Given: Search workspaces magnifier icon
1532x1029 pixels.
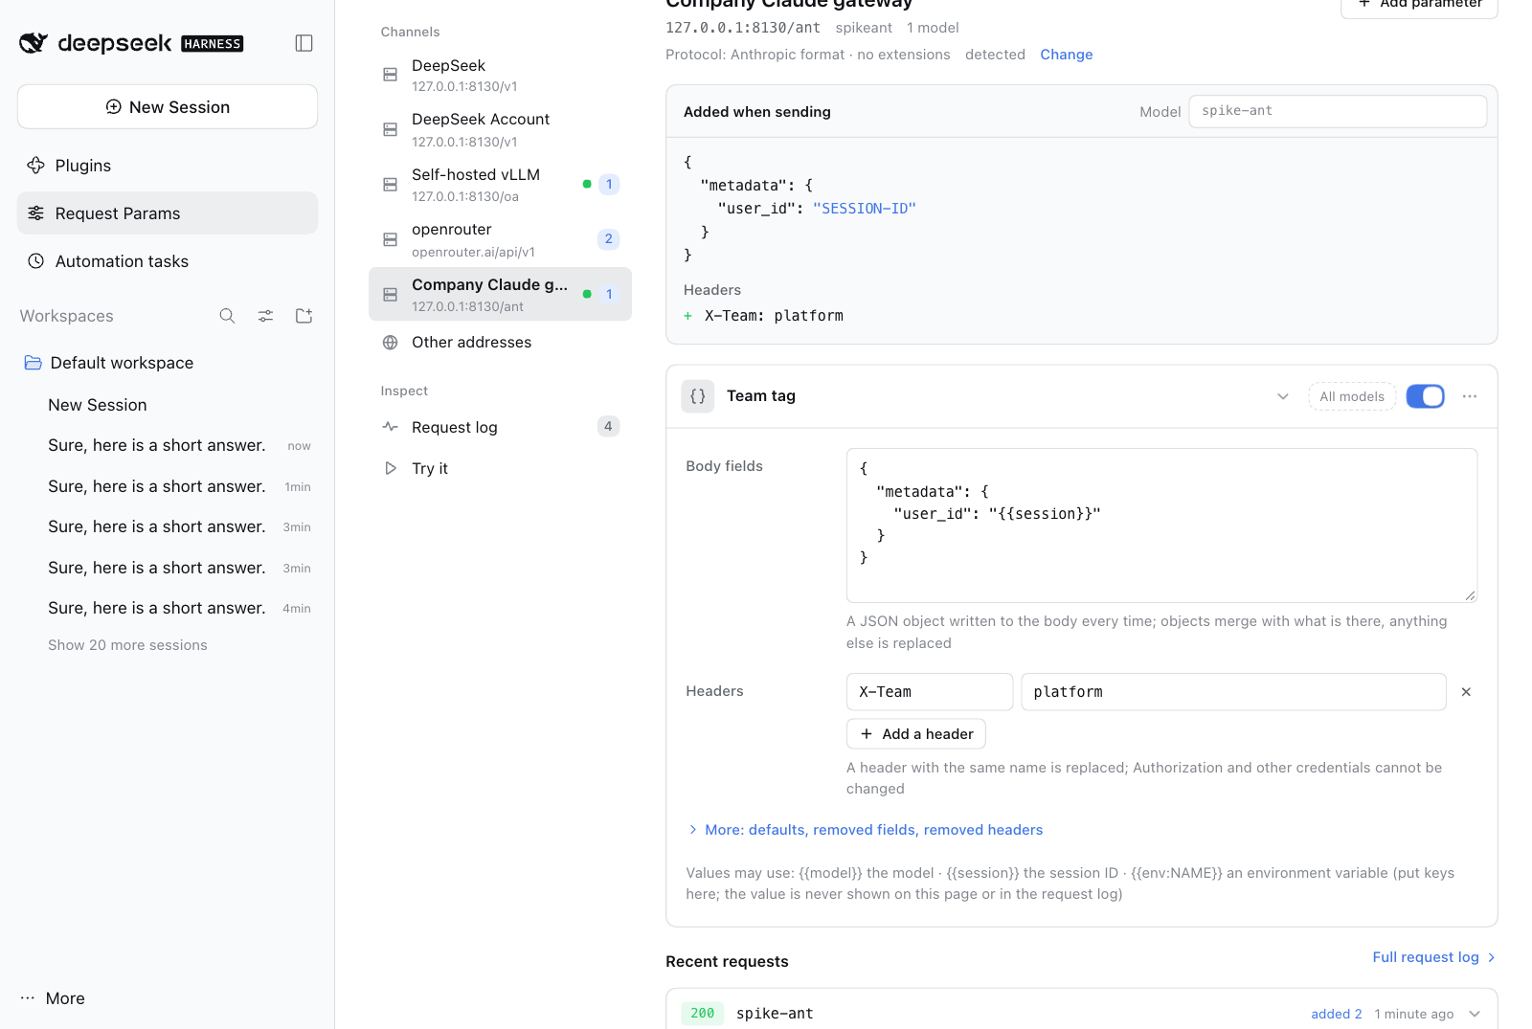Looking at the screenshot, I should 227,316.
